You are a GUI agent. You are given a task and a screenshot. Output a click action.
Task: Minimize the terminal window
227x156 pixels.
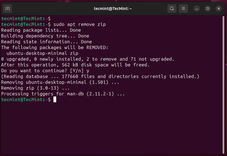(x=197, y=9)
